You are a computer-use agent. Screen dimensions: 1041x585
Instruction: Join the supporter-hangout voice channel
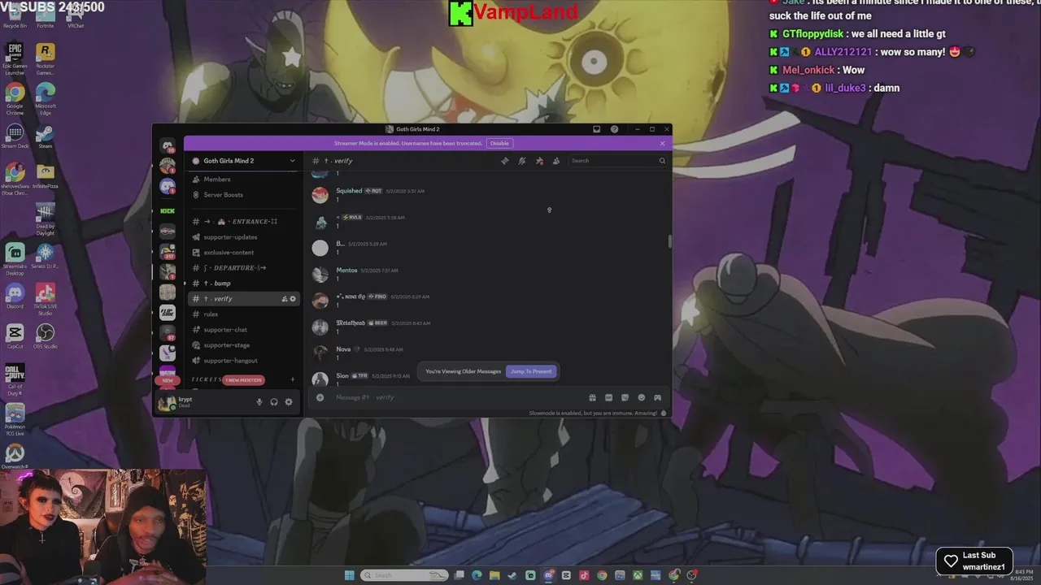pyautogui.click(x=244, y=361)
